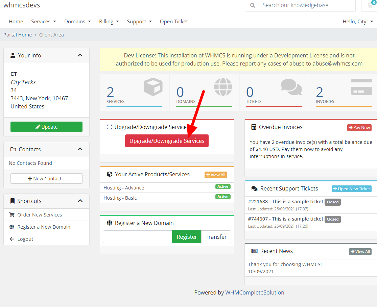Click the Upgrade/Downgrade panel expand icon

[x=109, y=127]
